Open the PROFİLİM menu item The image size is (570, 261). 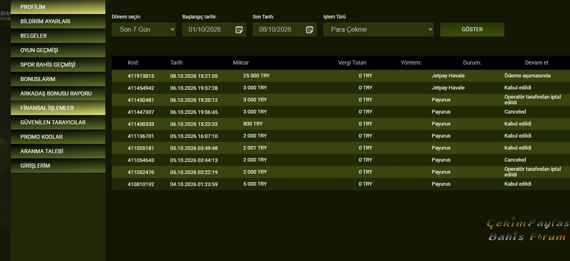coord(58,7)
